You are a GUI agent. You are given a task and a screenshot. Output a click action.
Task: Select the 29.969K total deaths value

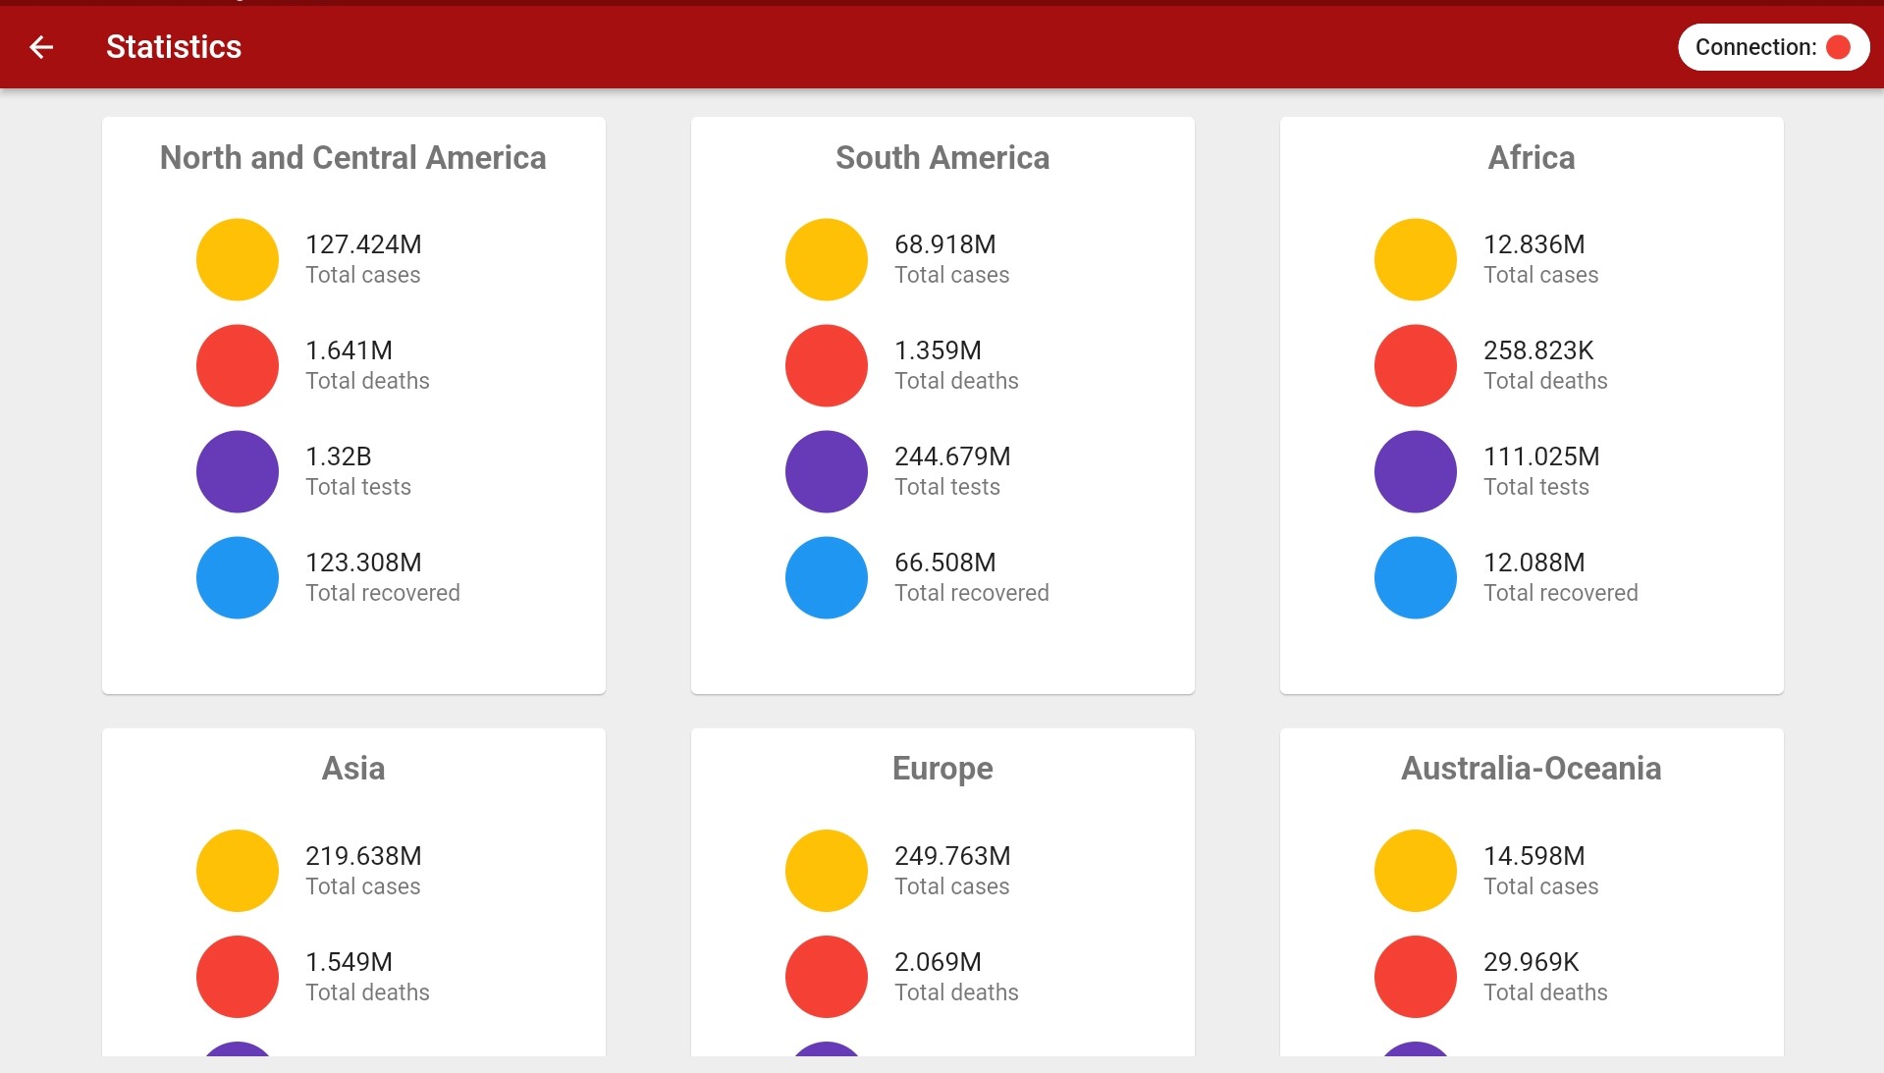[1532, 962]
